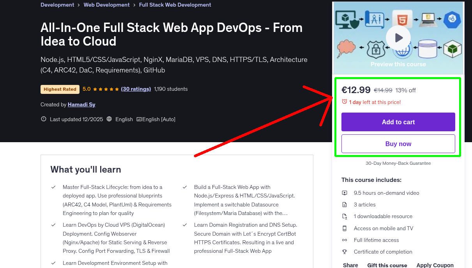Navigate to the Development breadcrumb

tap(57, 5)
